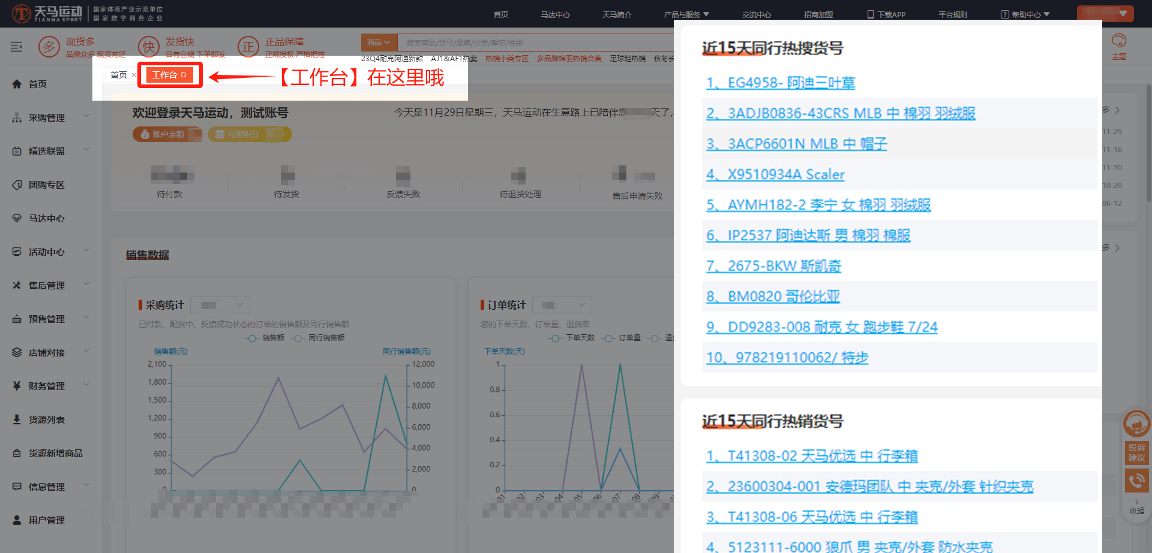Click the 马达中心 diamond icon

(x=17, y=218)
